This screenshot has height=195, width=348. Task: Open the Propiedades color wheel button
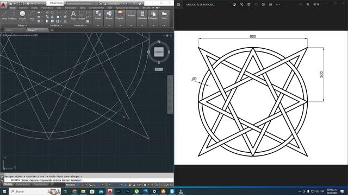[120, 15]
